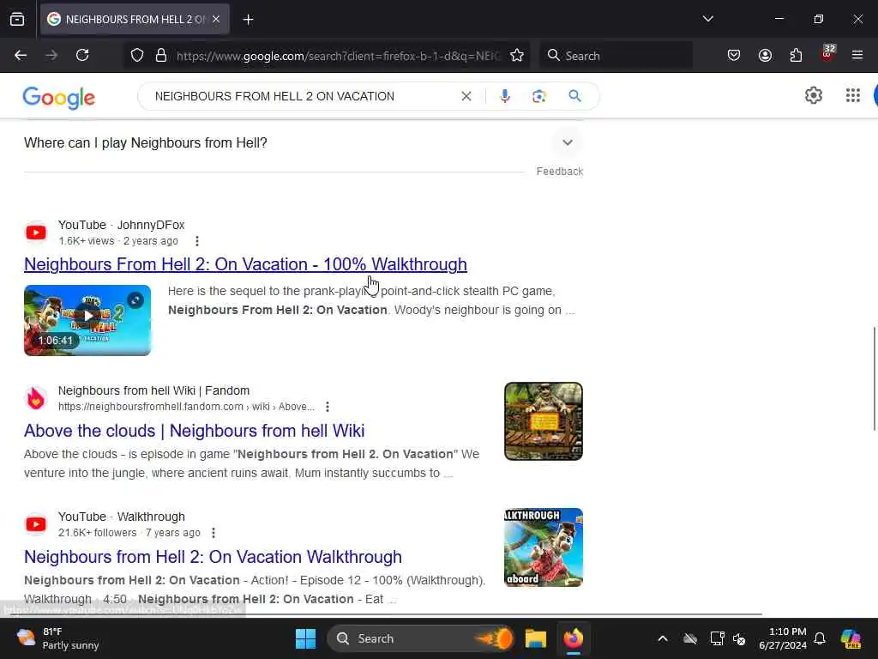Open Save to Pocket icon
This screenshot has width=878, height=659.
coord(734,55)
